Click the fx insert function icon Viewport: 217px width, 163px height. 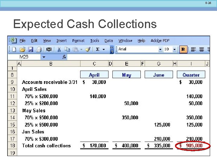[64, 57]
